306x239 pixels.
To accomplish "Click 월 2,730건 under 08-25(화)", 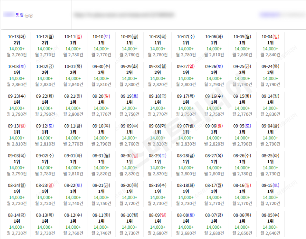I will coord(271,174).
